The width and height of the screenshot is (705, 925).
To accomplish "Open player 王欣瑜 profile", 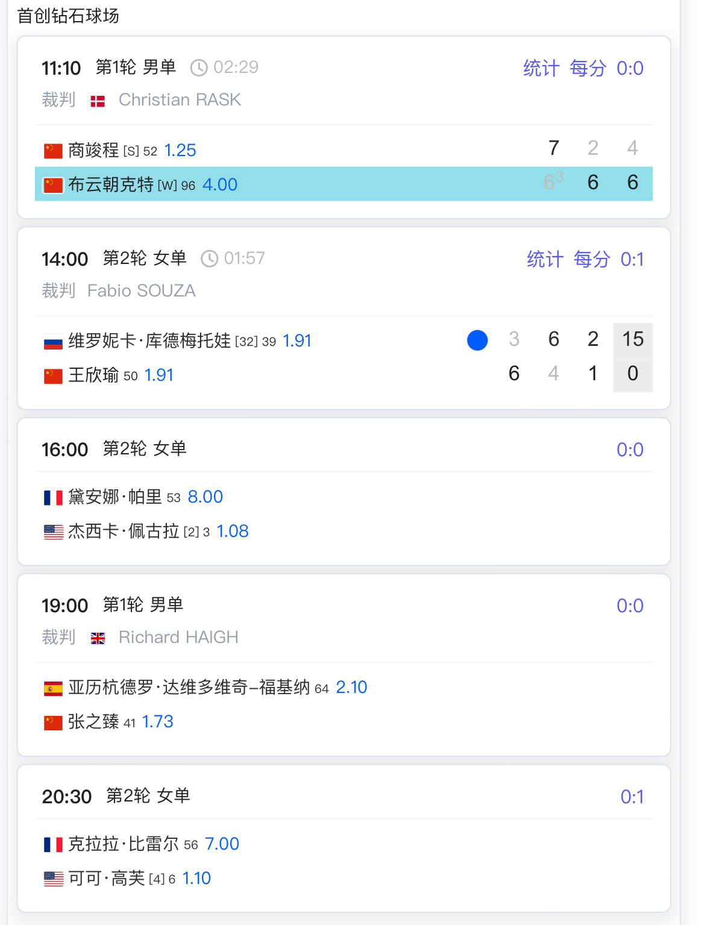I will 93,375.
